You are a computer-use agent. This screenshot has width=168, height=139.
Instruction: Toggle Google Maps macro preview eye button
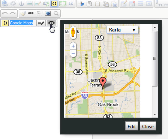tap(51, 23)
